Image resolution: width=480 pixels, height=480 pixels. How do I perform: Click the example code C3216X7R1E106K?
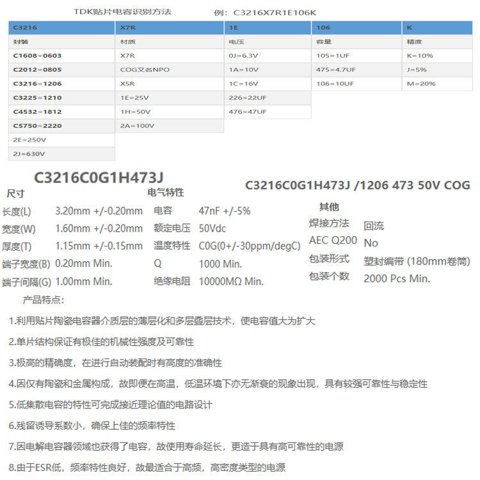275,13
